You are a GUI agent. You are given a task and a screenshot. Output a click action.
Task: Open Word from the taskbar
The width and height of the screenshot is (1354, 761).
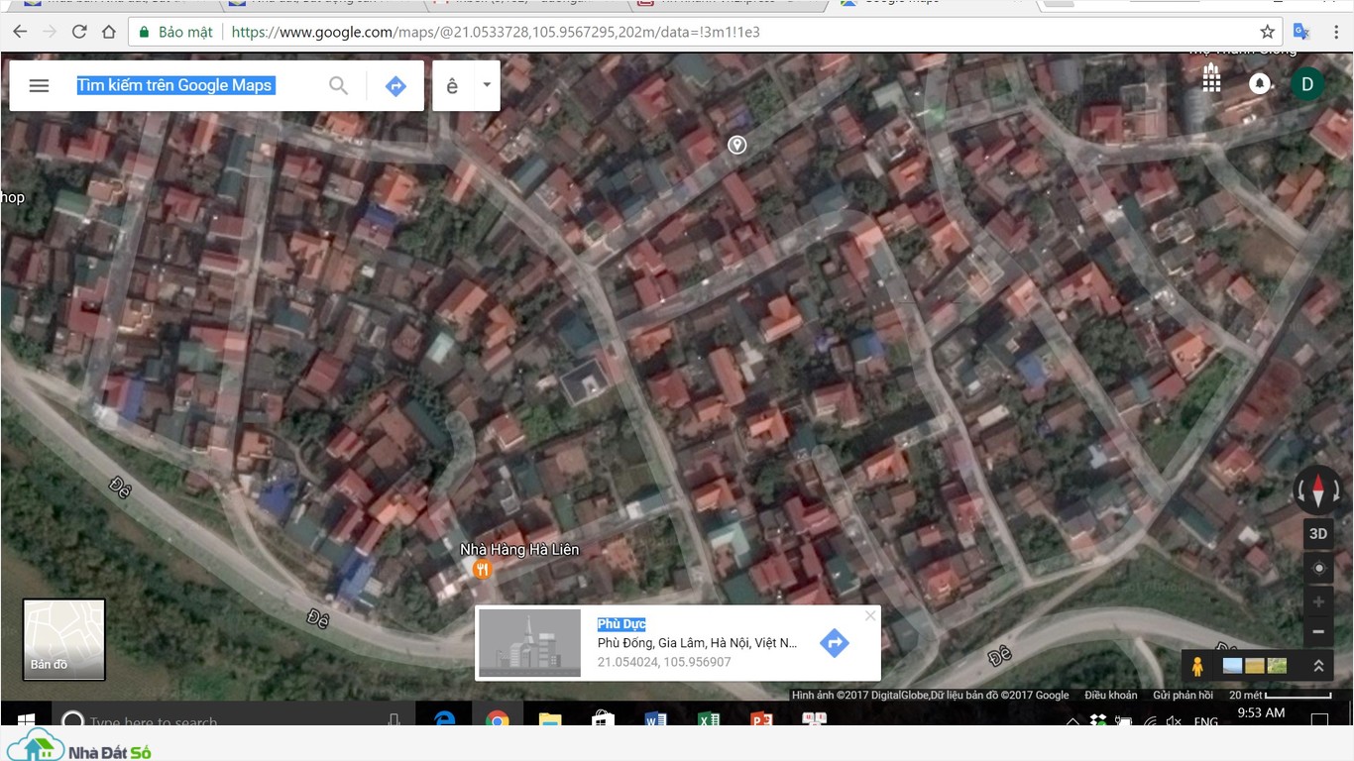point(655,718)
